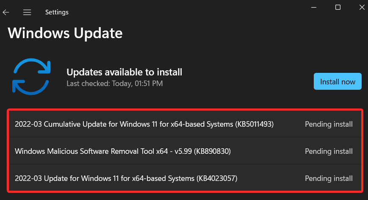Open the hamburger navigation menu

pyautogui.click(x=27, y=12)
